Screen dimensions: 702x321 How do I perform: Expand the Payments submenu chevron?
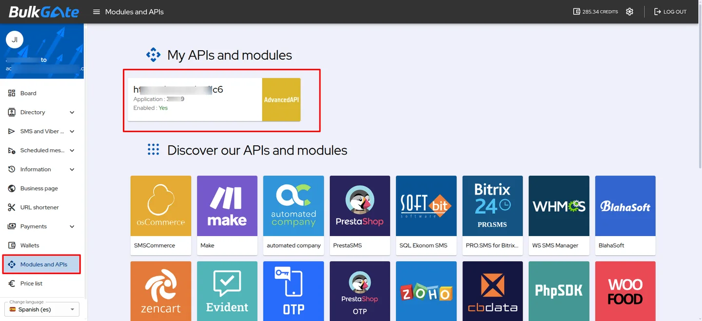tap(72, 226)
